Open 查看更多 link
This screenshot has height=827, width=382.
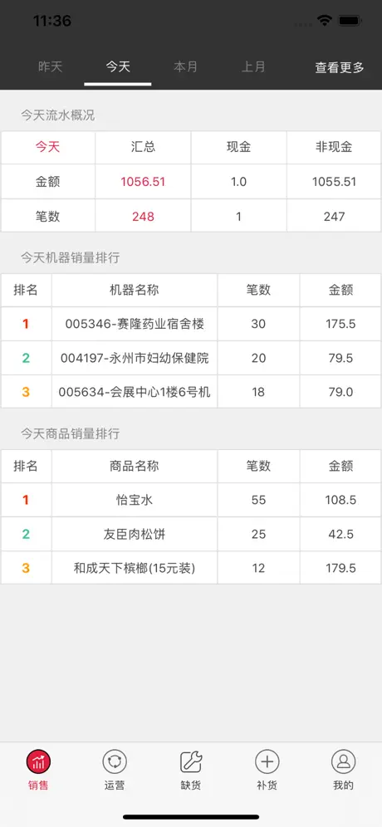point(340,67)
